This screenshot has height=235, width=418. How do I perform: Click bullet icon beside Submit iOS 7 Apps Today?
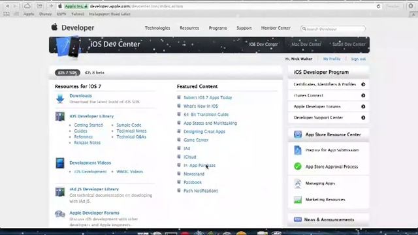coord(179,97)
